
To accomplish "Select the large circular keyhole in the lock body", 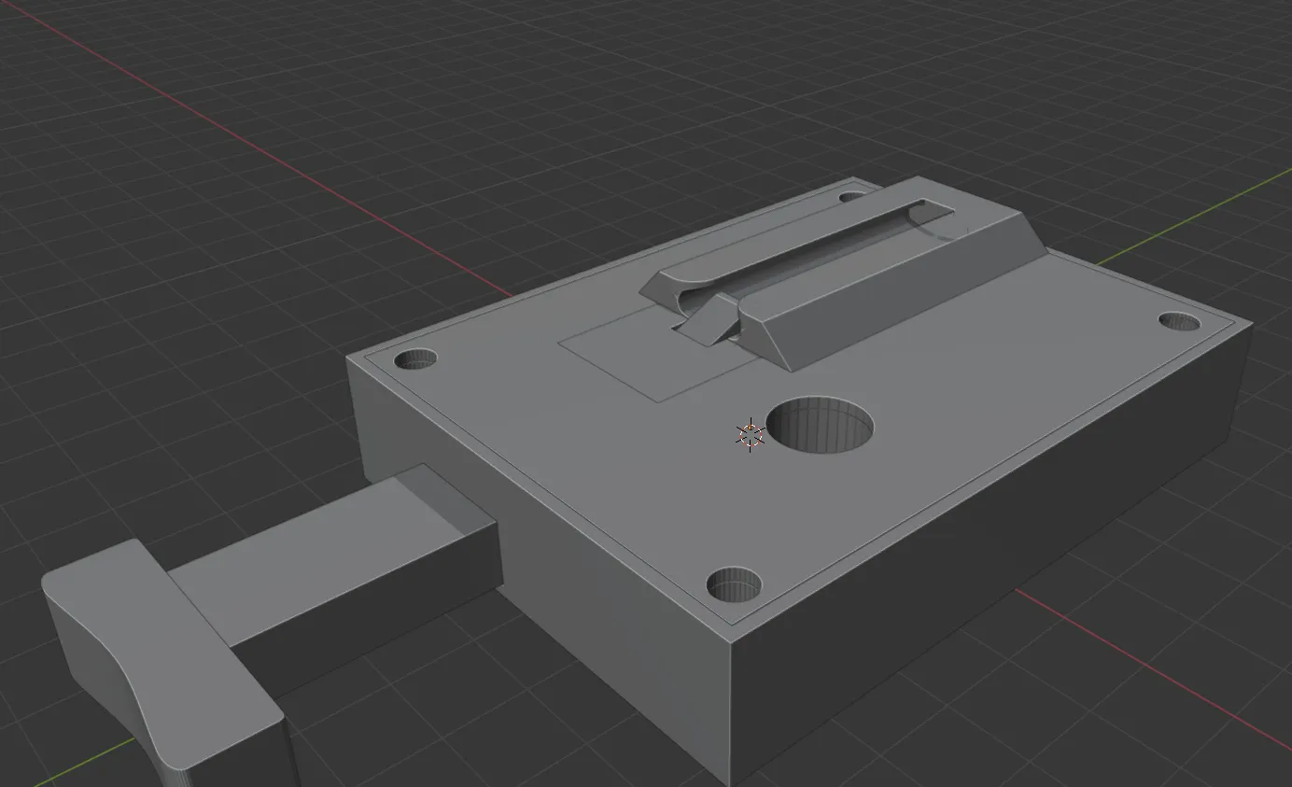I will point(820,425).
